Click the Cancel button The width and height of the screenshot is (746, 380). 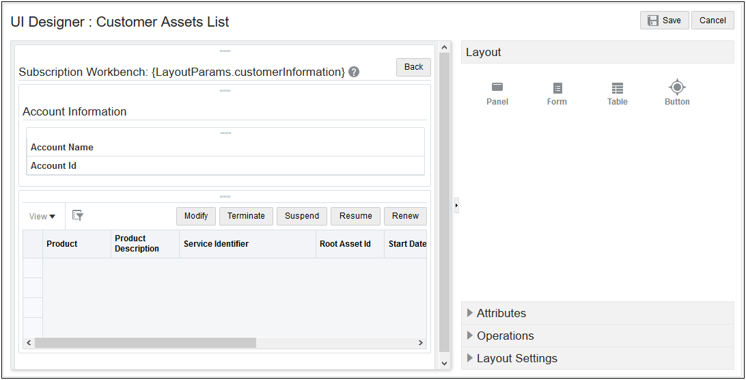(713, 21)
